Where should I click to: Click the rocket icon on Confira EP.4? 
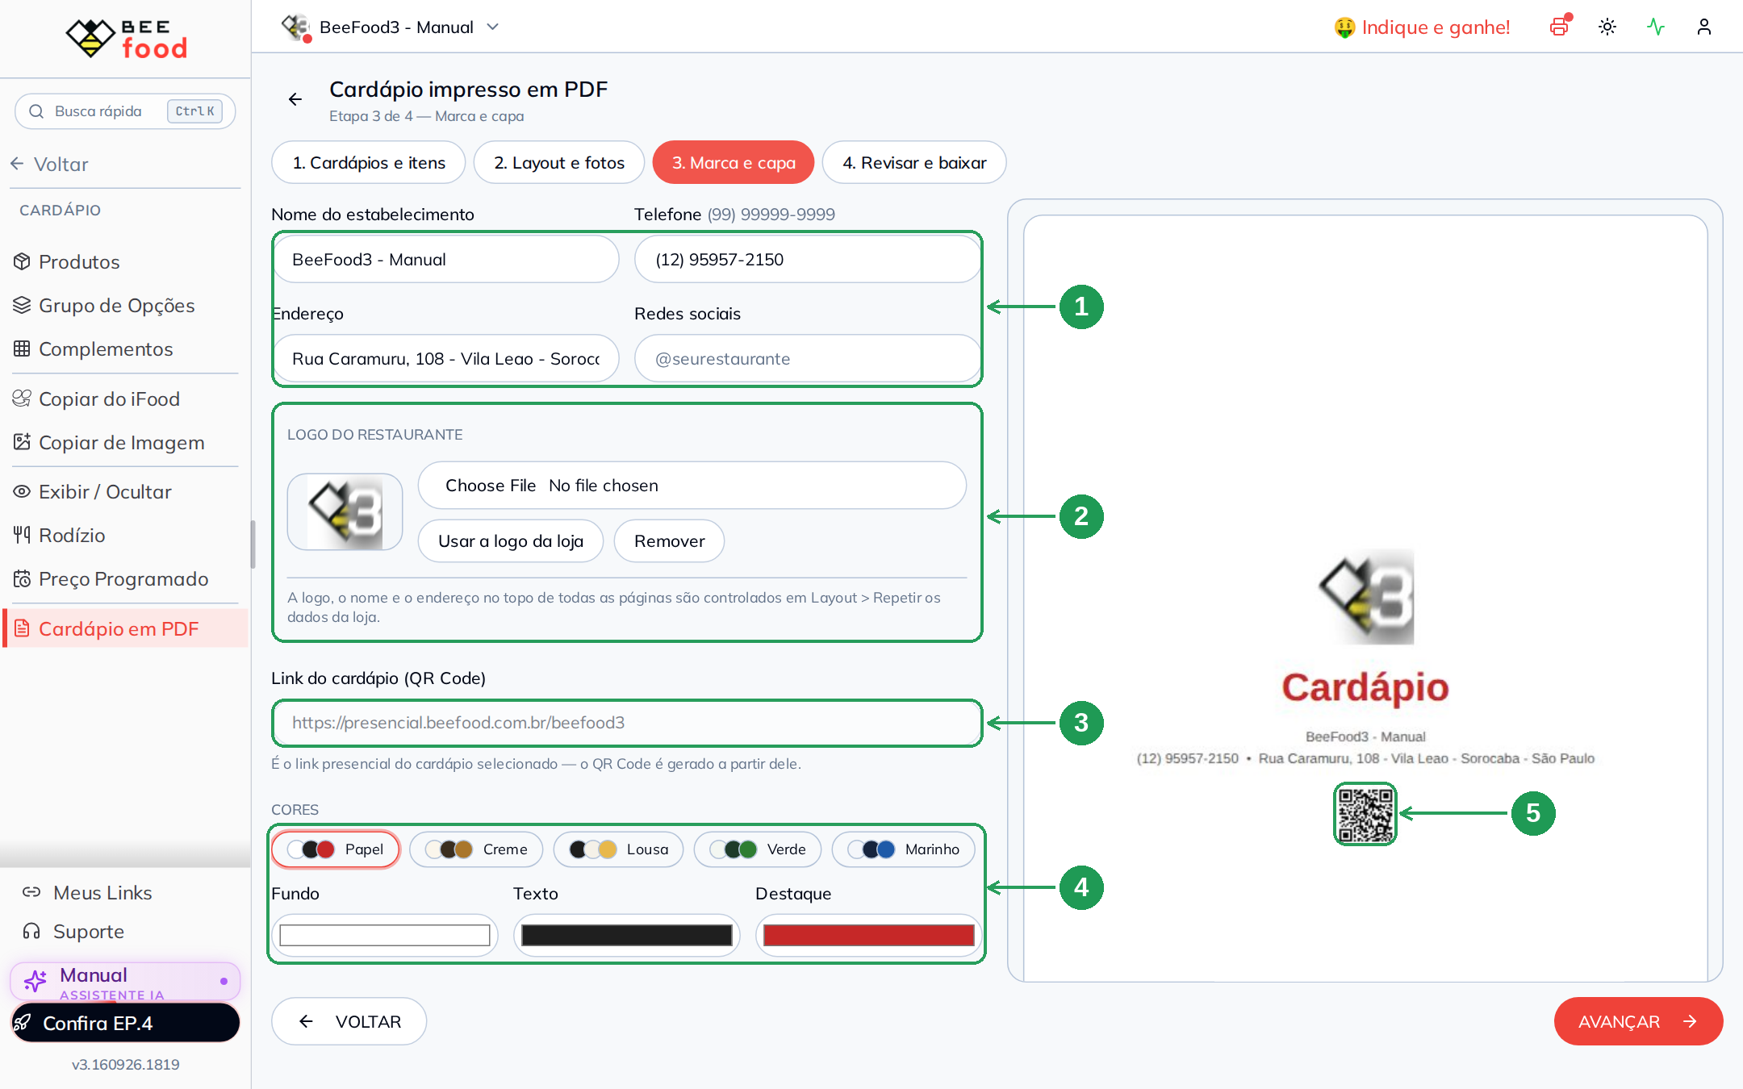[23, 1023]
